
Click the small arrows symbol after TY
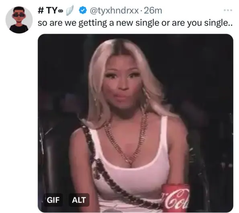tap(61, 11)
